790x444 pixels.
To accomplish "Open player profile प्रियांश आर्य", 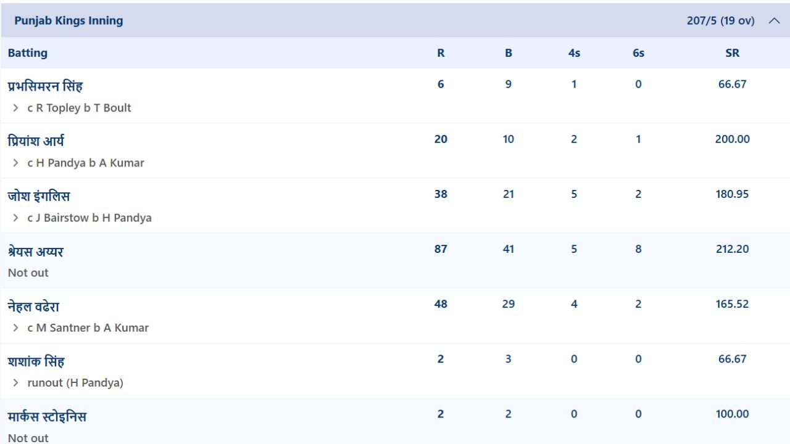I will (x=36, y=141).
